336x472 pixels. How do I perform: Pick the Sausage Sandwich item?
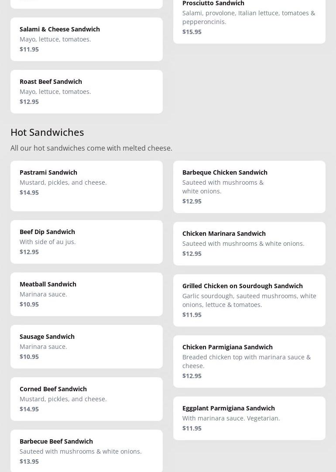point(86,346)
